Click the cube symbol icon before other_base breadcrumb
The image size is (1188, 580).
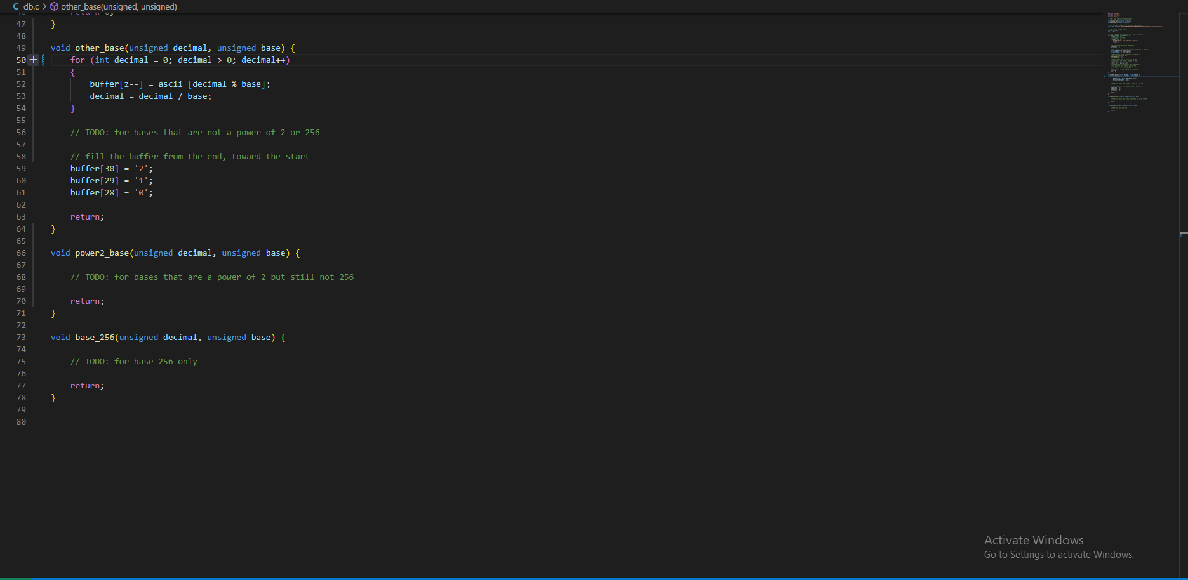tap(54, 6)
